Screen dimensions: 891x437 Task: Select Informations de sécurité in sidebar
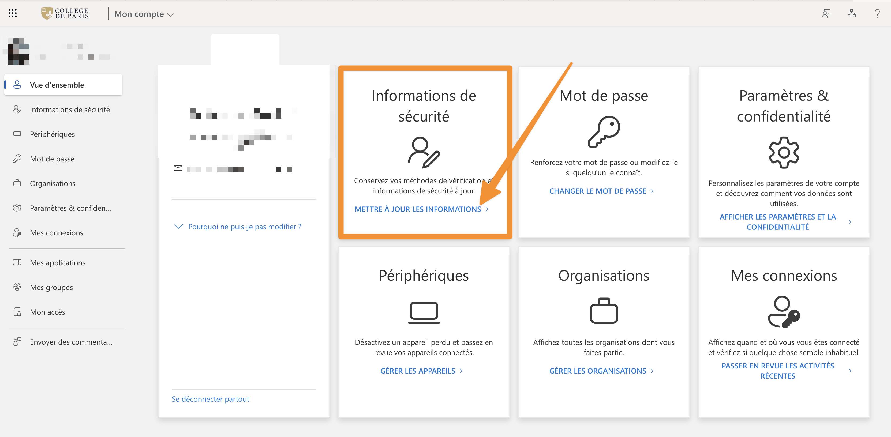pyautogui.click(x=70, y=110)
